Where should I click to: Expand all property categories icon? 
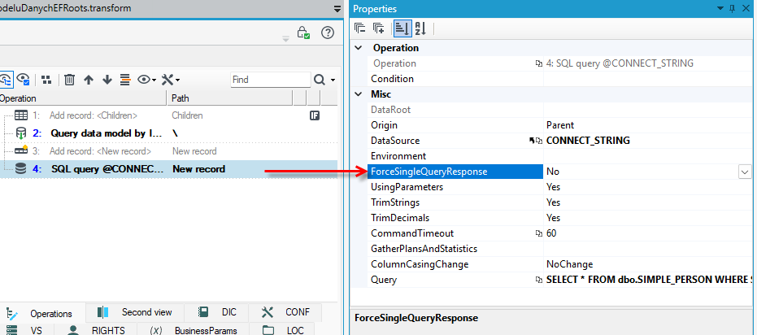coord(379,28)
